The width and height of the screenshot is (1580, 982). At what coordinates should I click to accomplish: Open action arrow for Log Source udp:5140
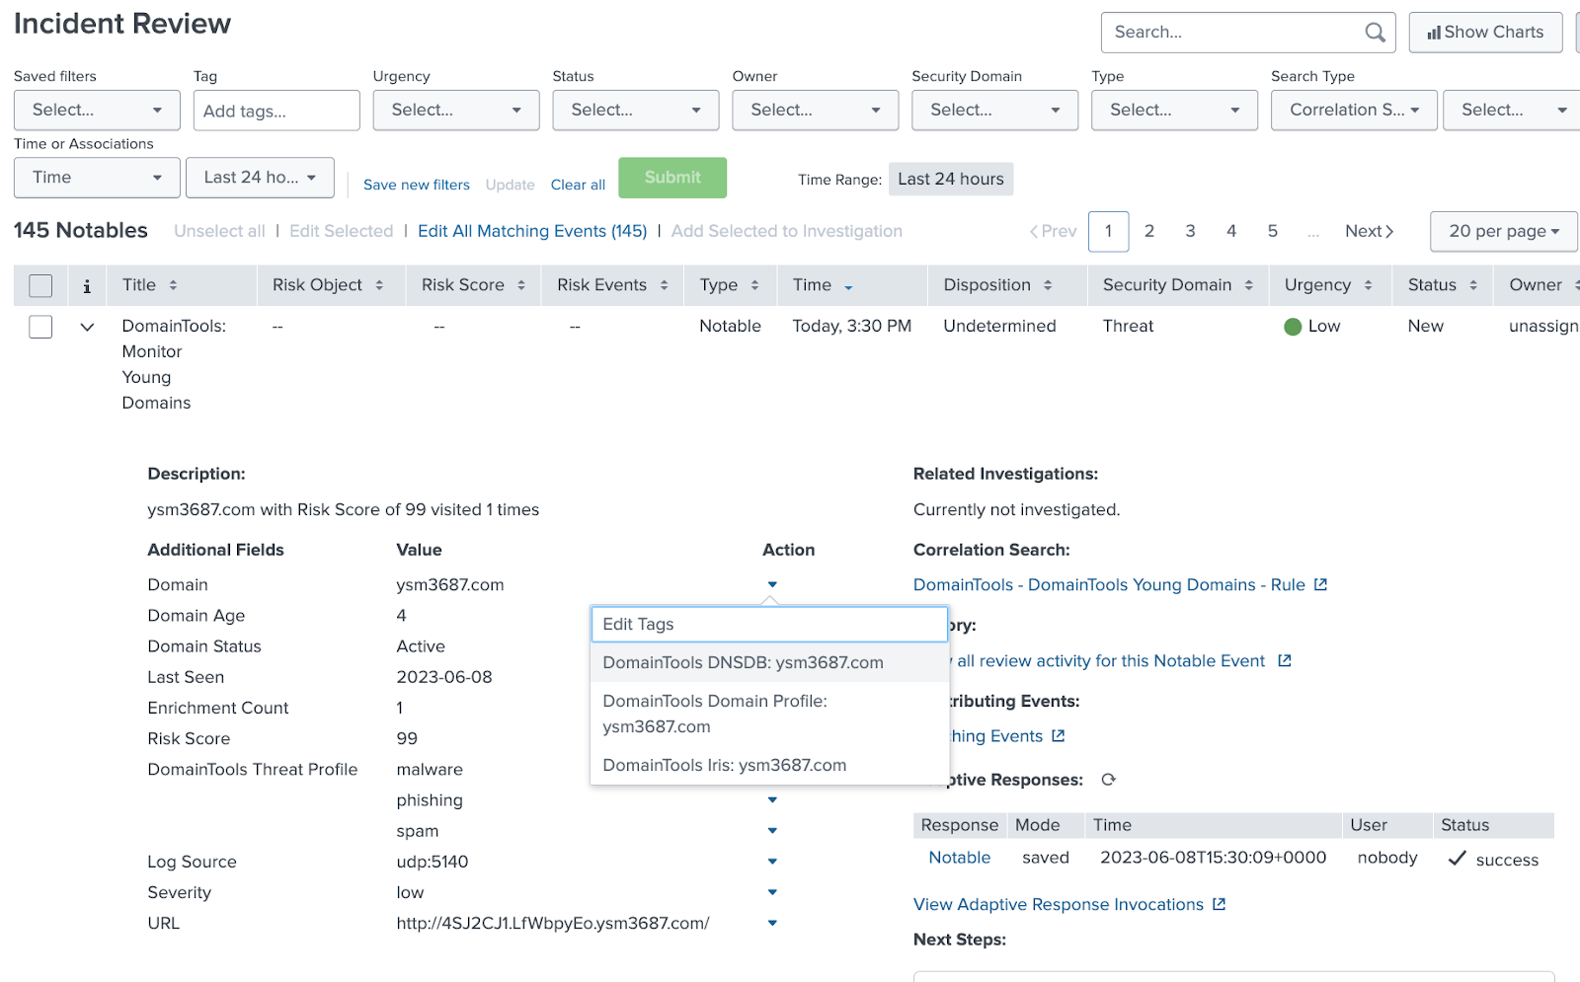coord(772,862)
